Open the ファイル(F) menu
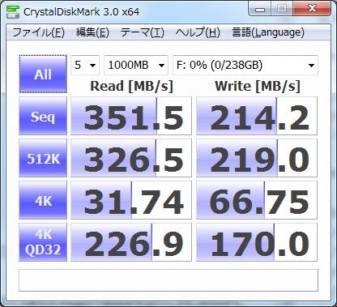The width and height of the screenshot is (337, 307). 38,32
